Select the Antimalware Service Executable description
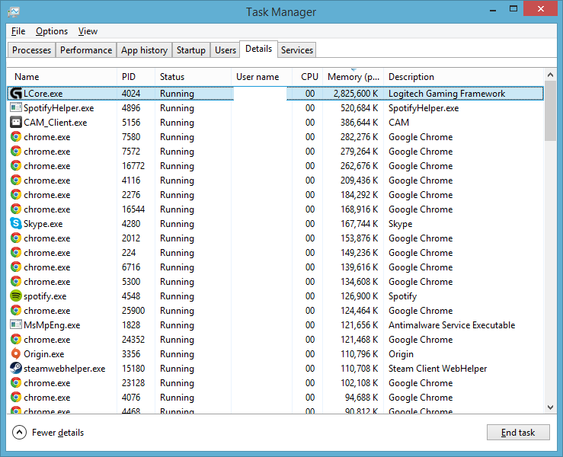563x457 pixels. 452,325
